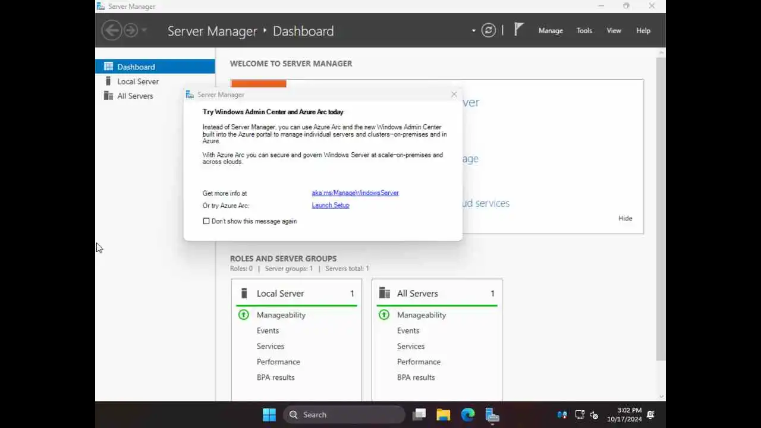
Task: Click the blue tray icon left of network icon
Action: coord(562,415)
